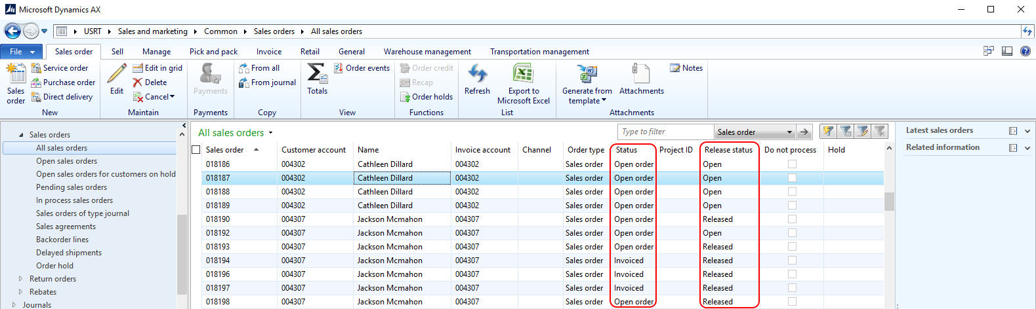
Task: Toggle Do not process for order 018187
Action: (792, 178)
